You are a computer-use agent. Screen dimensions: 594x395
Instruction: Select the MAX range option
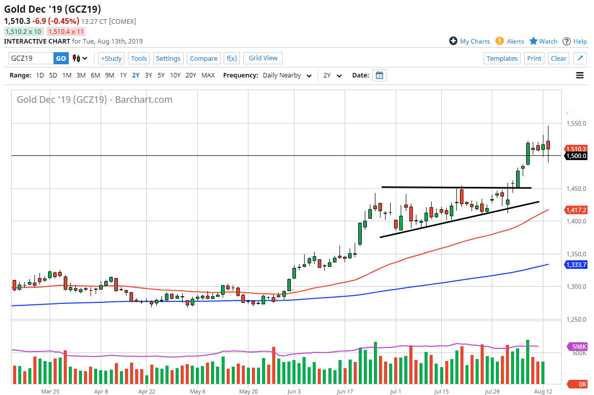coord(208,75)
